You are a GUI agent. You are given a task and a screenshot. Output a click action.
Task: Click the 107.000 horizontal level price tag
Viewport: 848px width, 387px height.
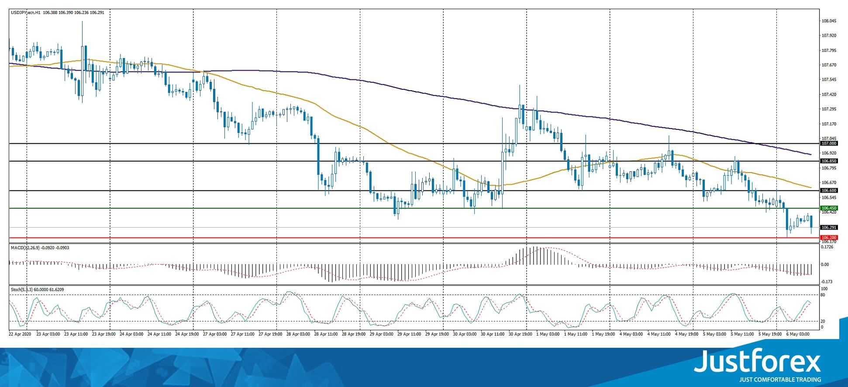tap(829, 143)
